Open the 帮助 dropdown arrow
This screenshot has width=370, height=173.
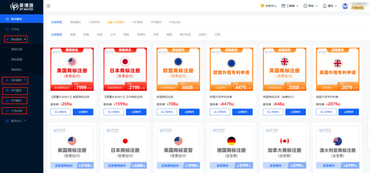pos(317,6)
